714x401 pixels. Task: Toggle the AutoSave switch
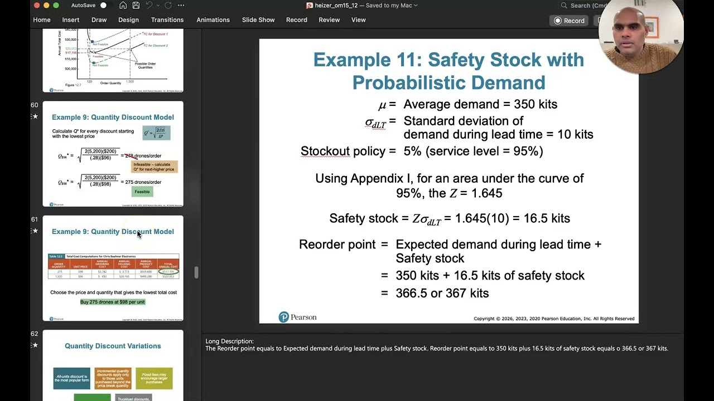coord(103,6)
